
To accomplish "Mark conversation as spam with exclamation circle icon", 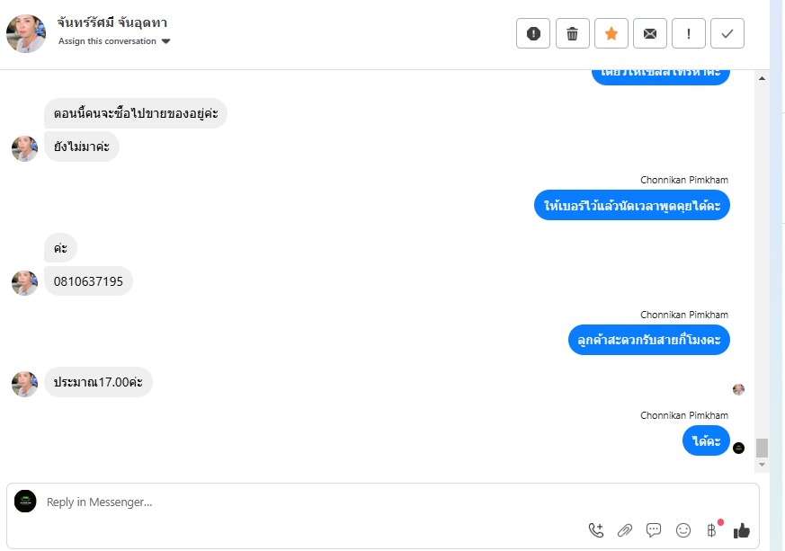I will [x=533, y=33].
